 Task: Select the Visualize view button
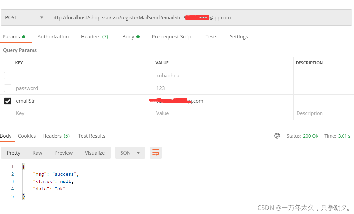pos(95,153)
